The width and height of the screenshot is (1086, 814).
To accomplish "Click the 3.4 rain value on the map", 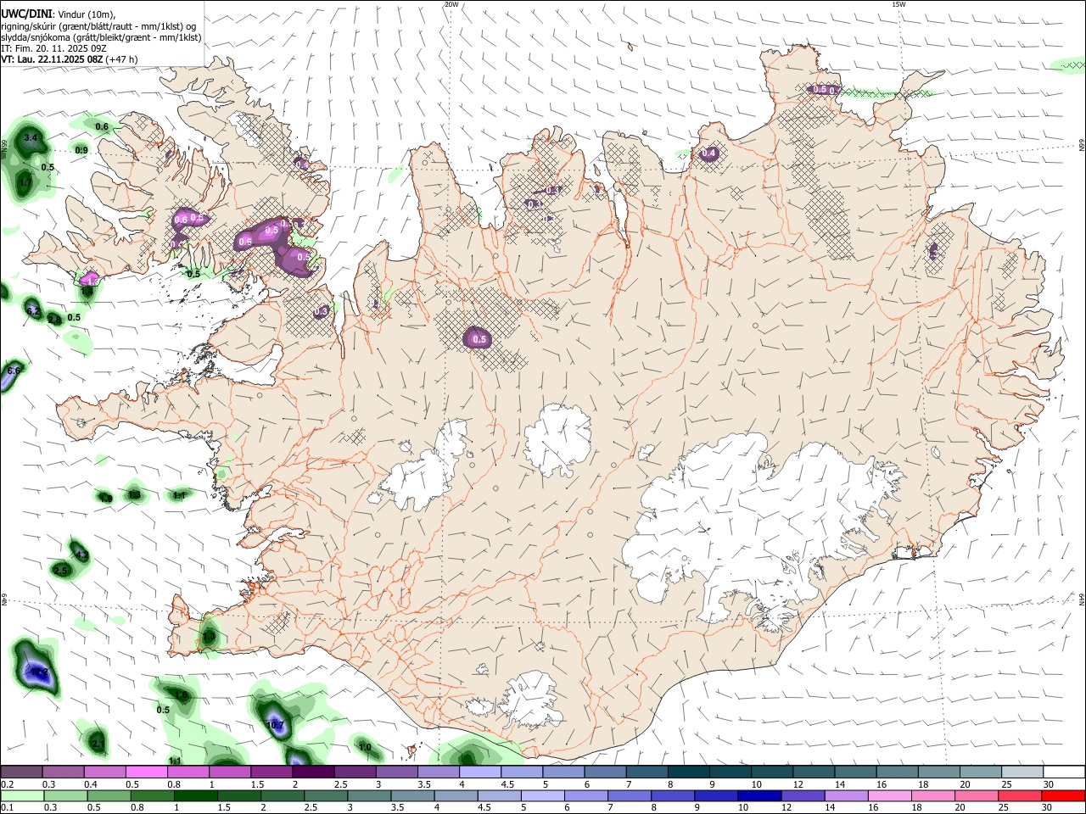I will [x=31, y=137].
